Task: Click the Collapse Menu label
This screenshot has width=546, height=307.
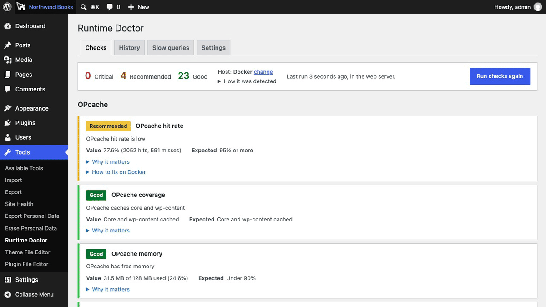Action: point(35,294)
